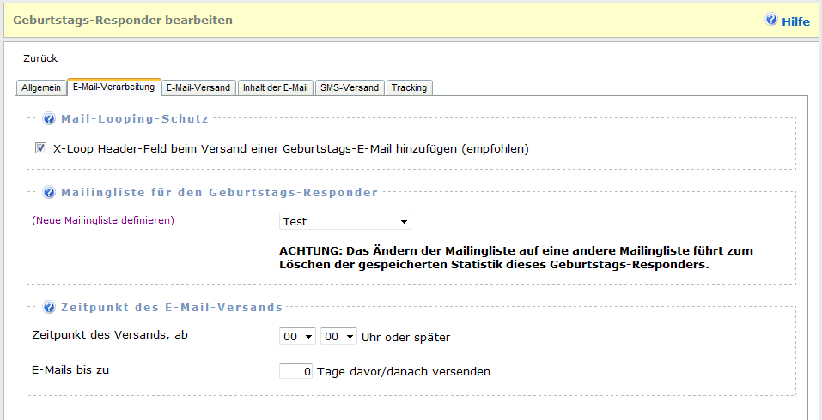The height and width of the screenshot is (420, 822).
Task: Switch to the SMS-Versand tab
Action: [x=350, y=87]
